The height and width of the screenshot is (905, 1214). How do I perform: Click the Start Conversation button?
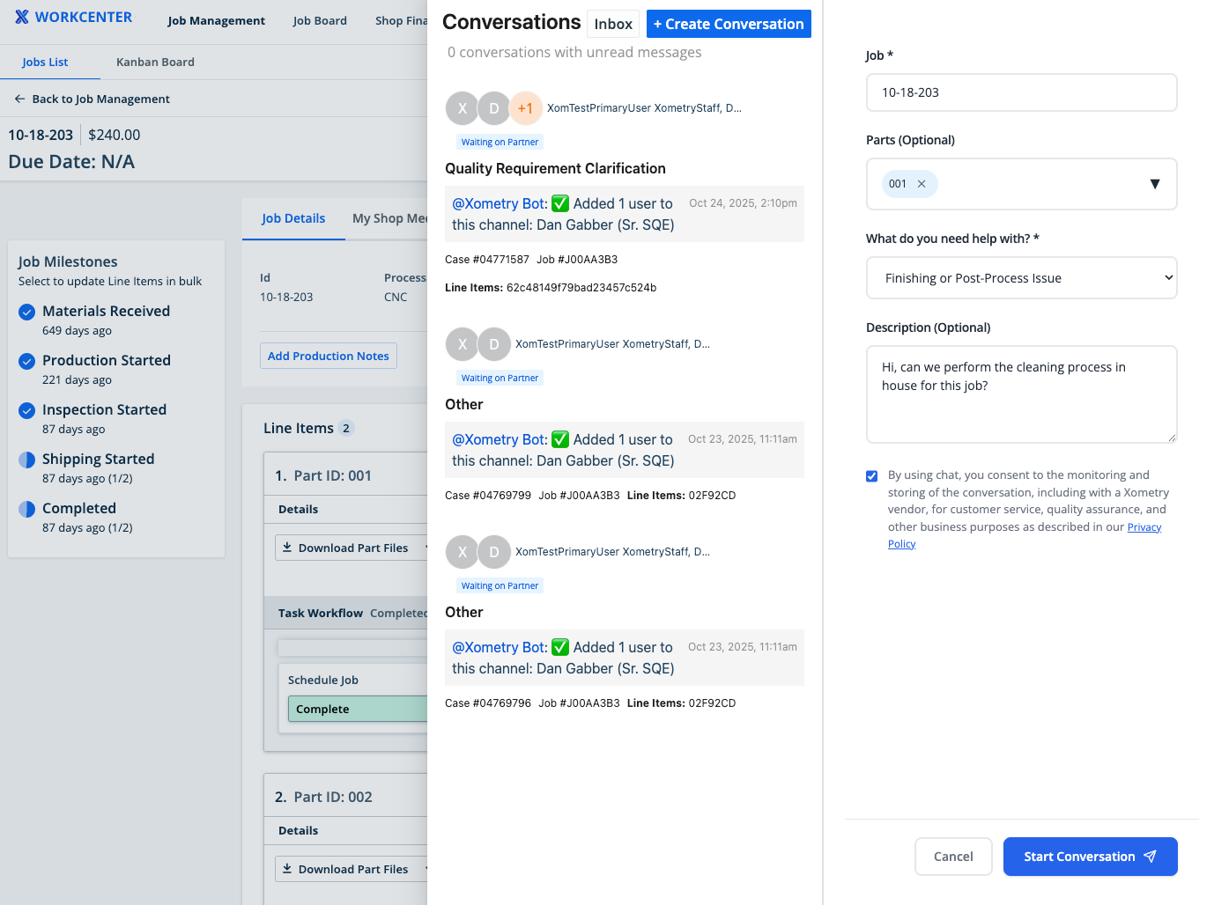point(1091,857)
